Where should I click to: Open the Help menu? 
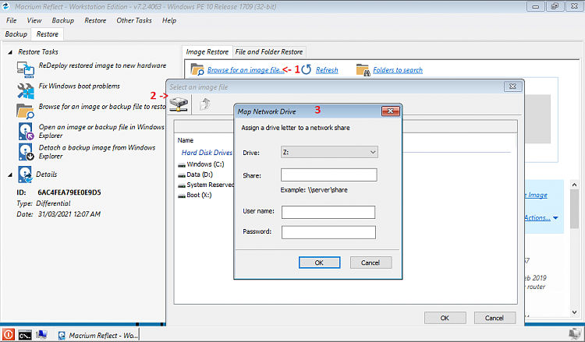coord(169,20)
